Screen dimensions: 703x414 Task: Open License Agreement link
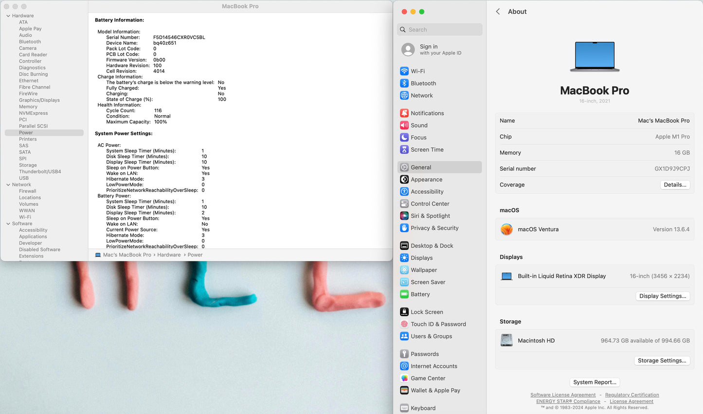click(x=631, y=401)
